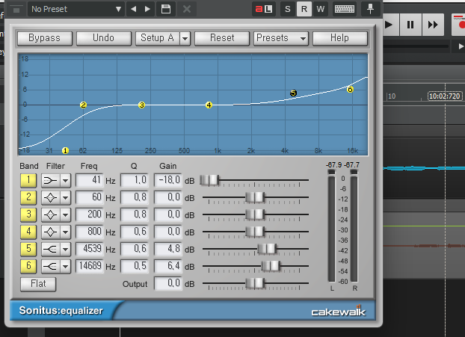
Task: Expand the Setup A dropdown arrow
Action: pyautogui.click(x=185, y=39)
